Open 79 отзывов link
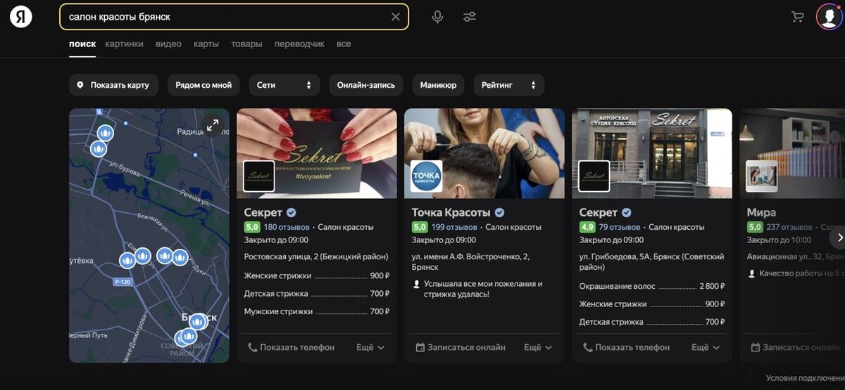This screenshot has height=390, width=845. (620, 227)
